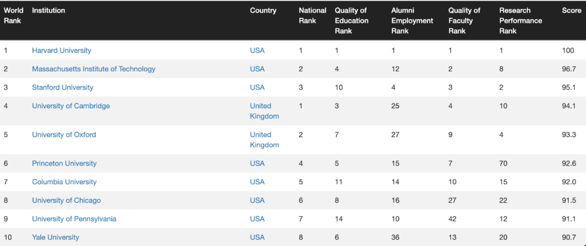Viewport: 586px width, 246px height.
Task: Open the Harvard University link
Action: tap(61, 50)
